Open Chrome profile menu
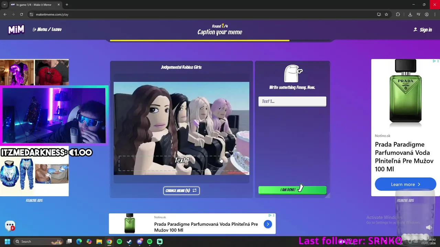This screenshot has width=440, height=247. (427, 14)
